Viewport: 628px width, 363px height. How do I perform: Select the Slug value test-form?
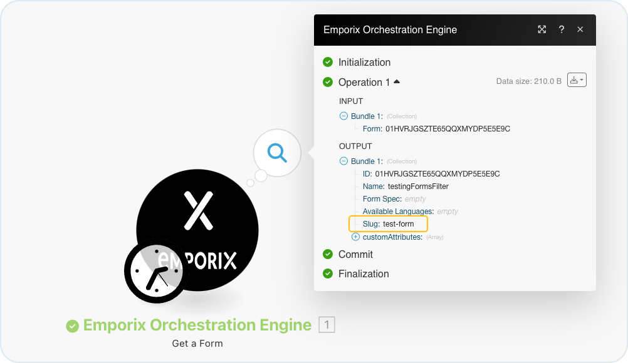coord(399,224)
